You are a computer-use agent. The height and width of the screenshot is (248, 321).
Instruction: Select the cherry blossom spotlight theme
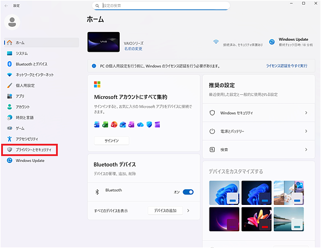289,193
